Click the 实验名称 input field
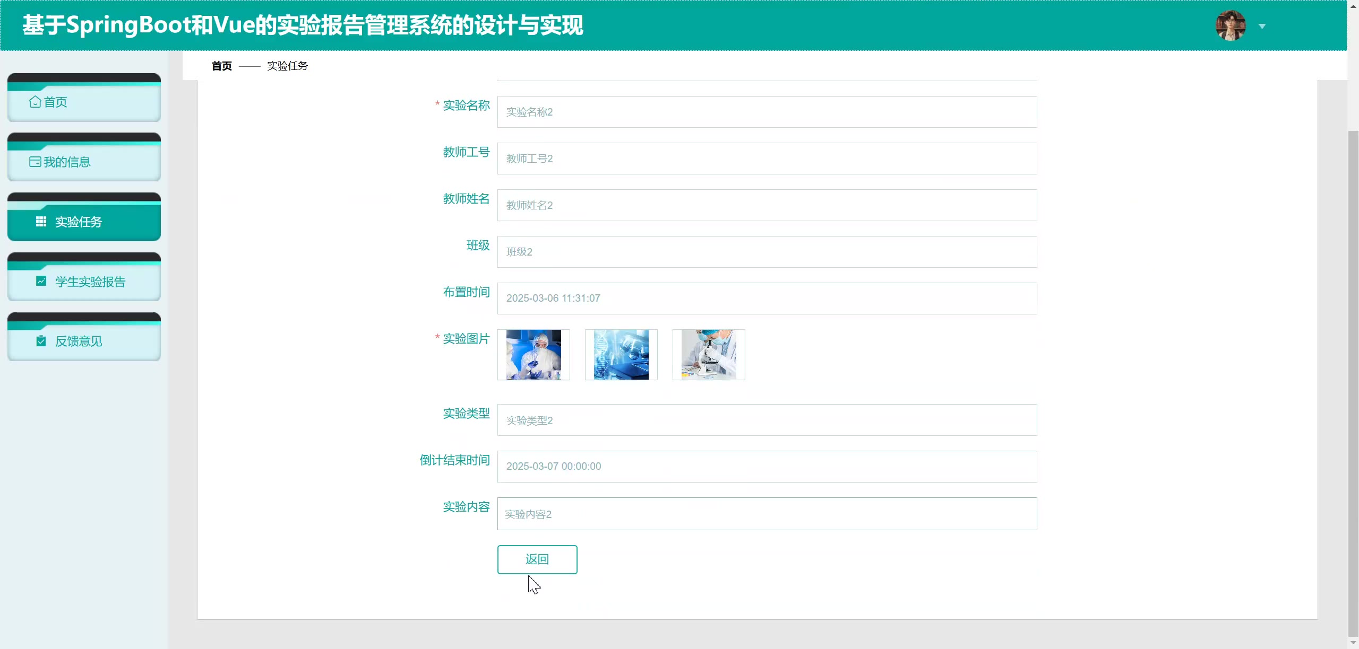 (767, 112)
